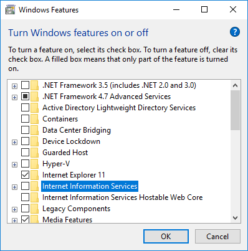
Task: Click scrollbar up arrow in features list
Action: coord(235,85)
